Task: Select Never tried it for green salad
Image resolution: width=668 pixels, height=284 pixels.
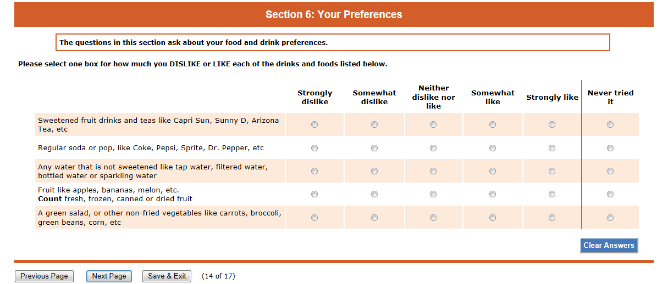Action: (x=610, y=218)
